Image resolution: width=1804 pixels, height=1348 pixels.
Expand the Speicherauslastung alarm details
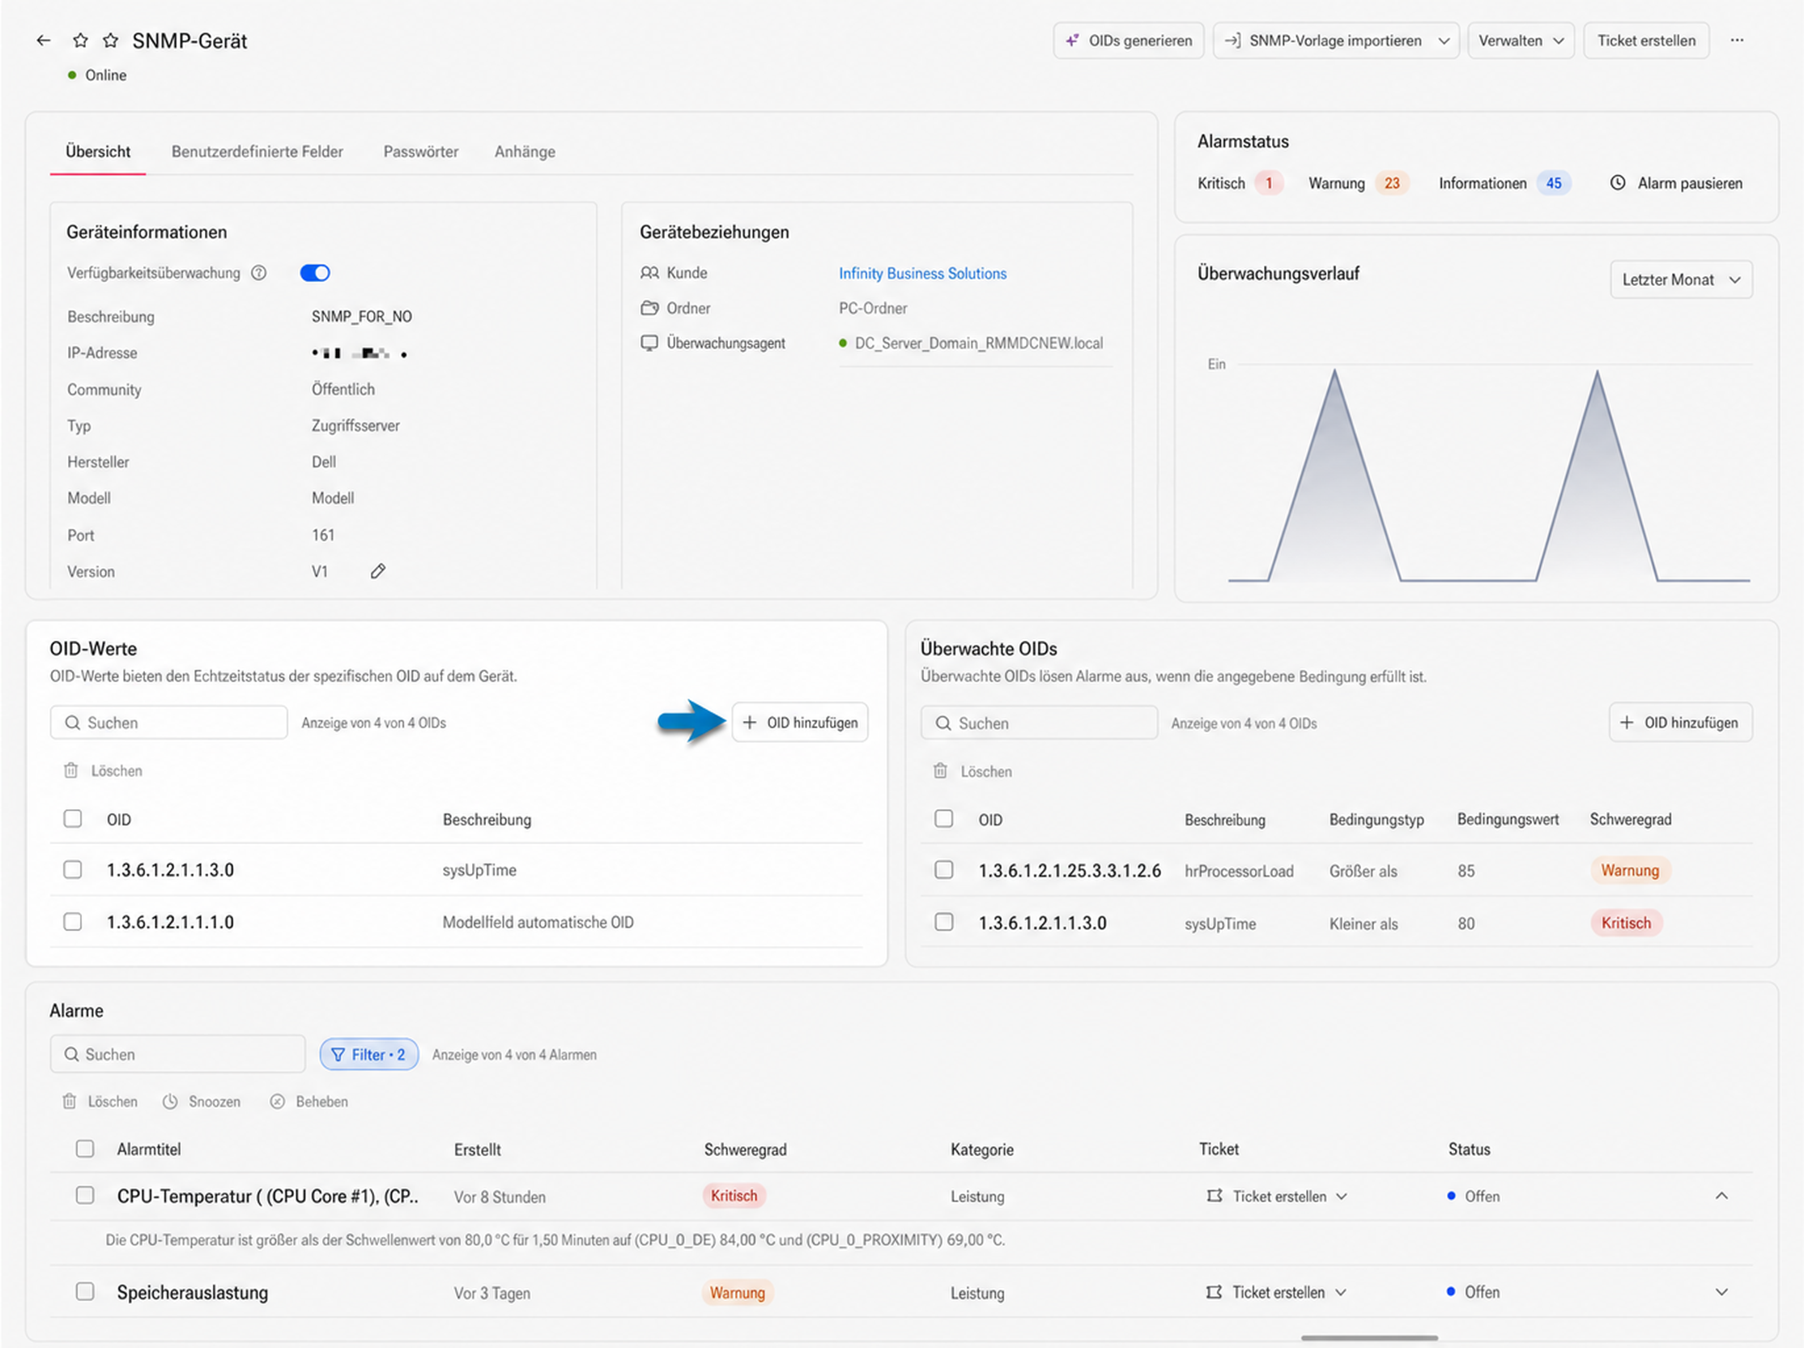pos(1721,1291)
